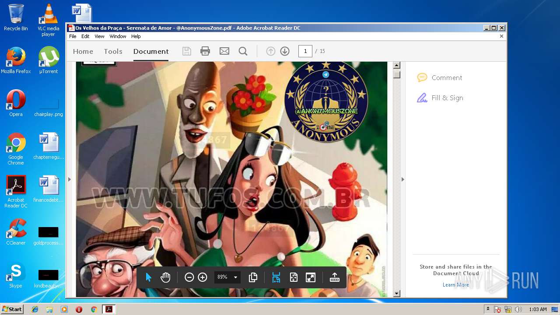Click the scrollbar up arrow
The height and width of the screenshot is (315, 560).
pyautogui.click(x=397, y=66)
